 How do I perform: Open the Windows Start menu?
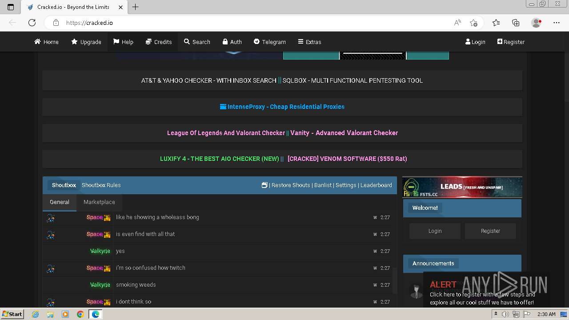point(12,314)
